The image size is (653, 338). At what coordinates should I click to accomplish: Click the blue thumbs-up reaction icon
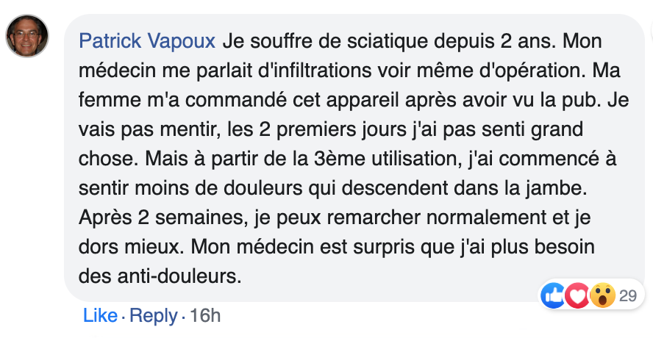point(553,295)
